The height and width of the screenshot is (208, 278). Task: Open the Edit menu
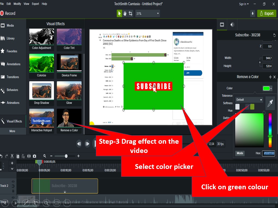[x=9, y=4]
